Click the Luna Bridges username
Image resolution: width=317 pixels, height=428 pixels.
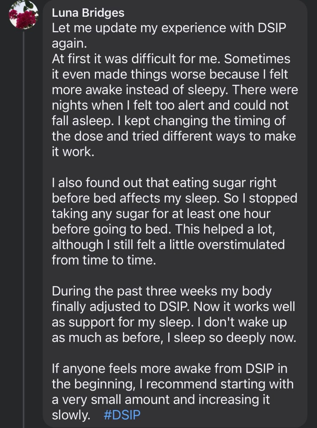tap(88, 13)
